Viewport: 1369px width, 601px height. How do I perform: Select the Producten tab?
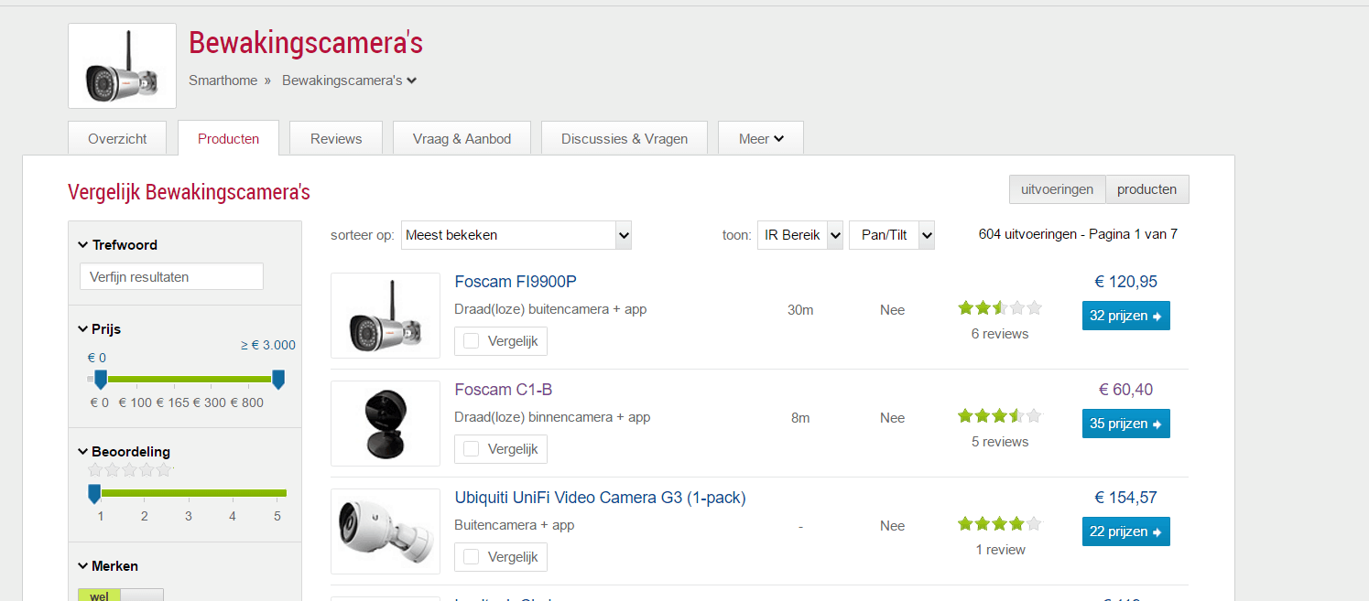(x=228, y=139)
